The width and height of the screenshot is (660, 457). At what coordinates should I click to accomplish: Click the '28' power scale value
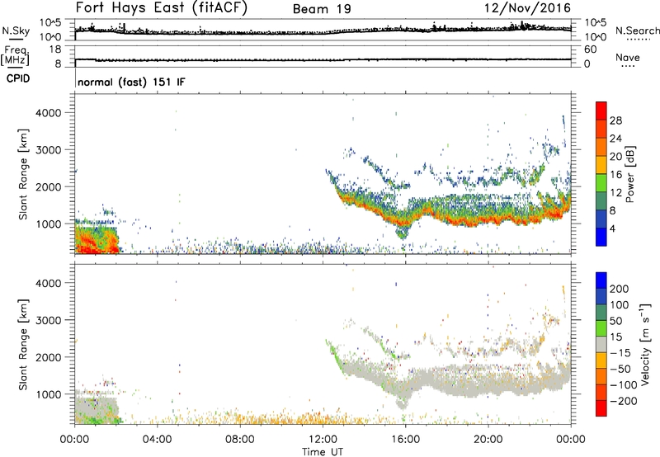tap(615, 120)
